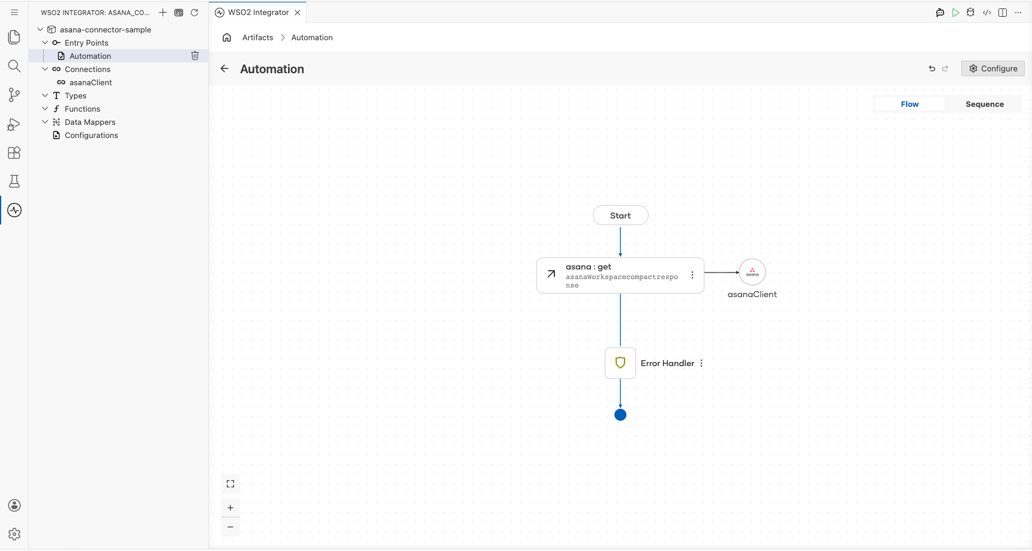Run the integration with the play icon
The height and width of the screenshot is (551, 1032).
point(956,12)
